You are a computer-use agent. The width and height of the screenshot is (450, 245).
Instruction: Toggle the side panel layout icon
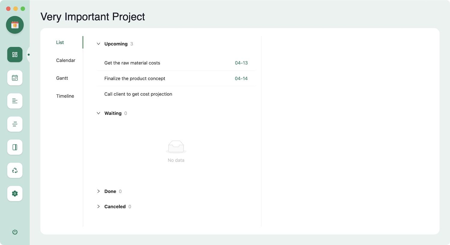coord(15,147)
